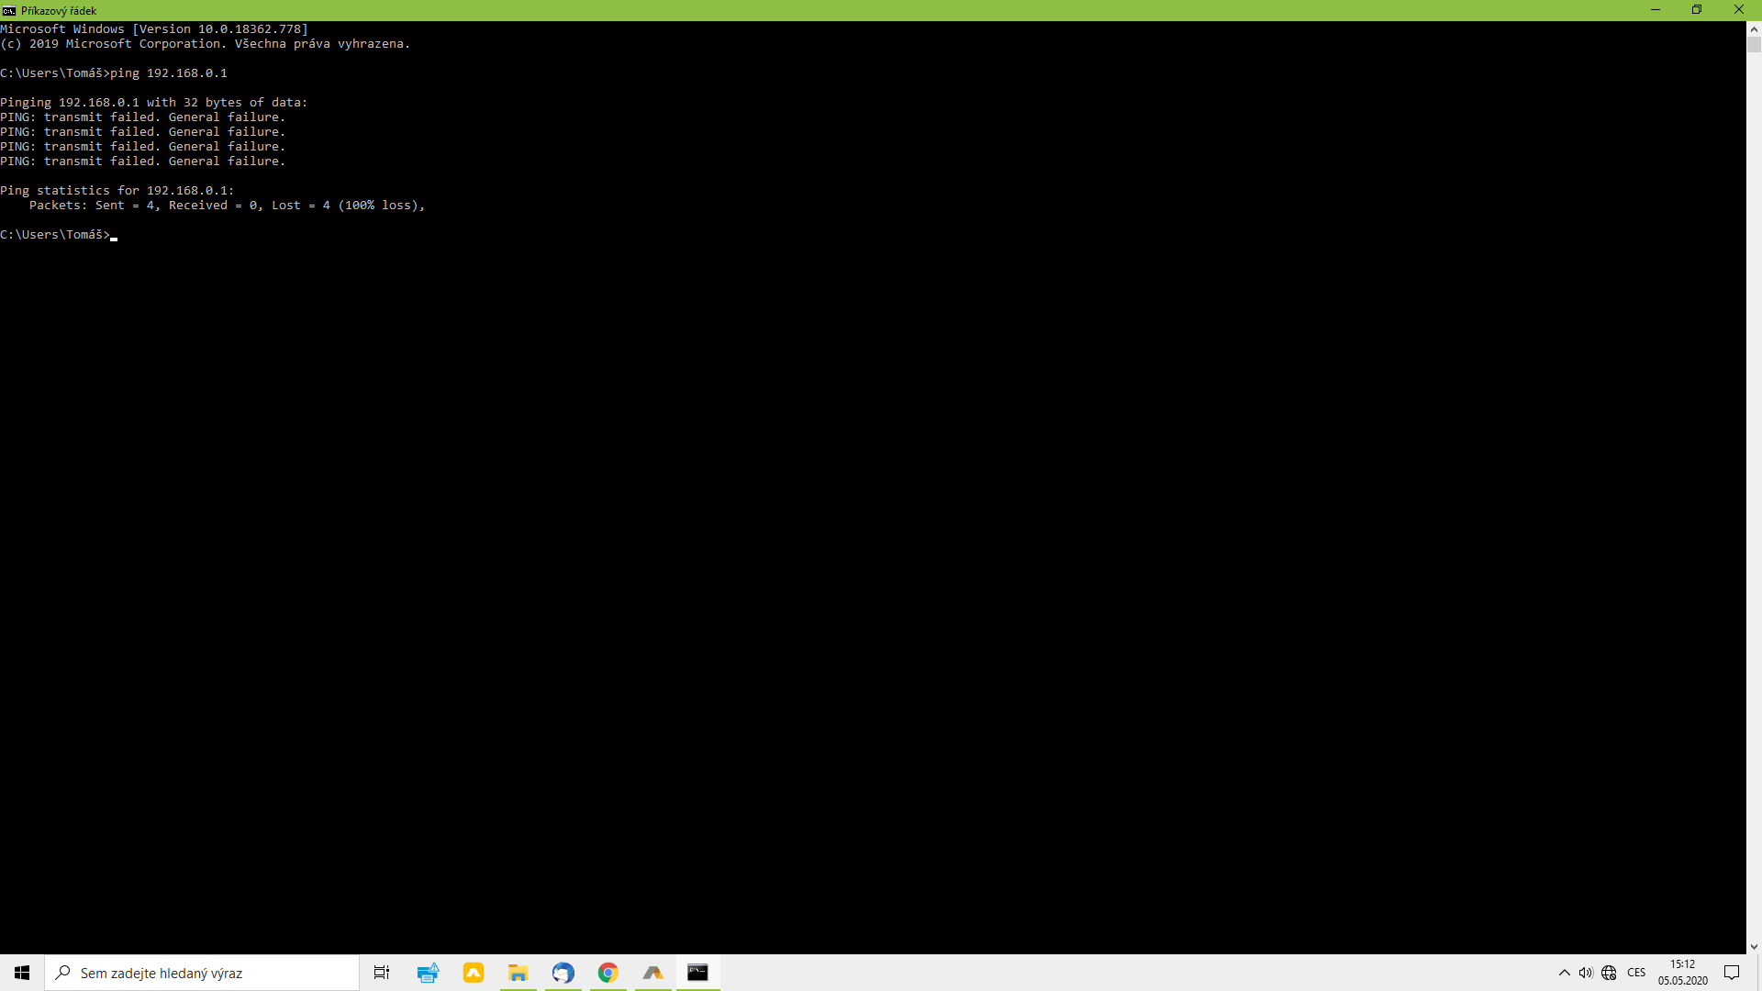Open File Explorer from the taskbar
Image resolution: width=1762 pixels, height=991 pixels.
pos(519,973)
